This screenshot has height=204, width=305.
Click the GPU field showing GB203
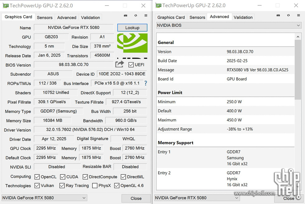point(51,37)
